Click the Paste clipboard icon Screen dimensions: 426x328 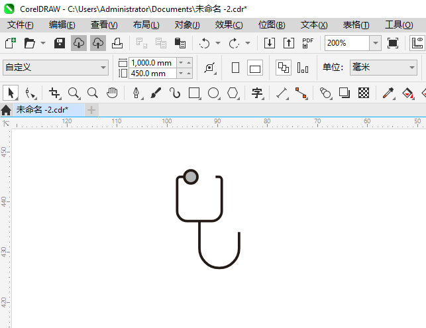click(180, 43)
